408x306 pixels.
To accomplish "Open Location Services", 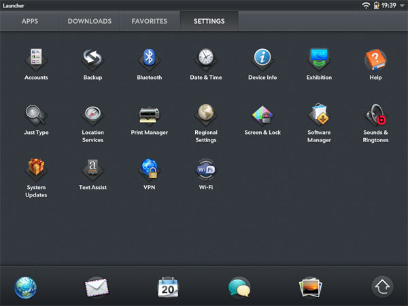I will pos(92,114).
